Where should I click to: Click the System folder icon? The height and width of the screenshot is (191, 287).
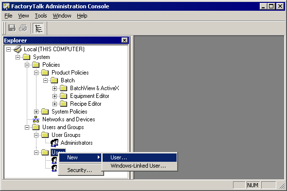(27, 57)
